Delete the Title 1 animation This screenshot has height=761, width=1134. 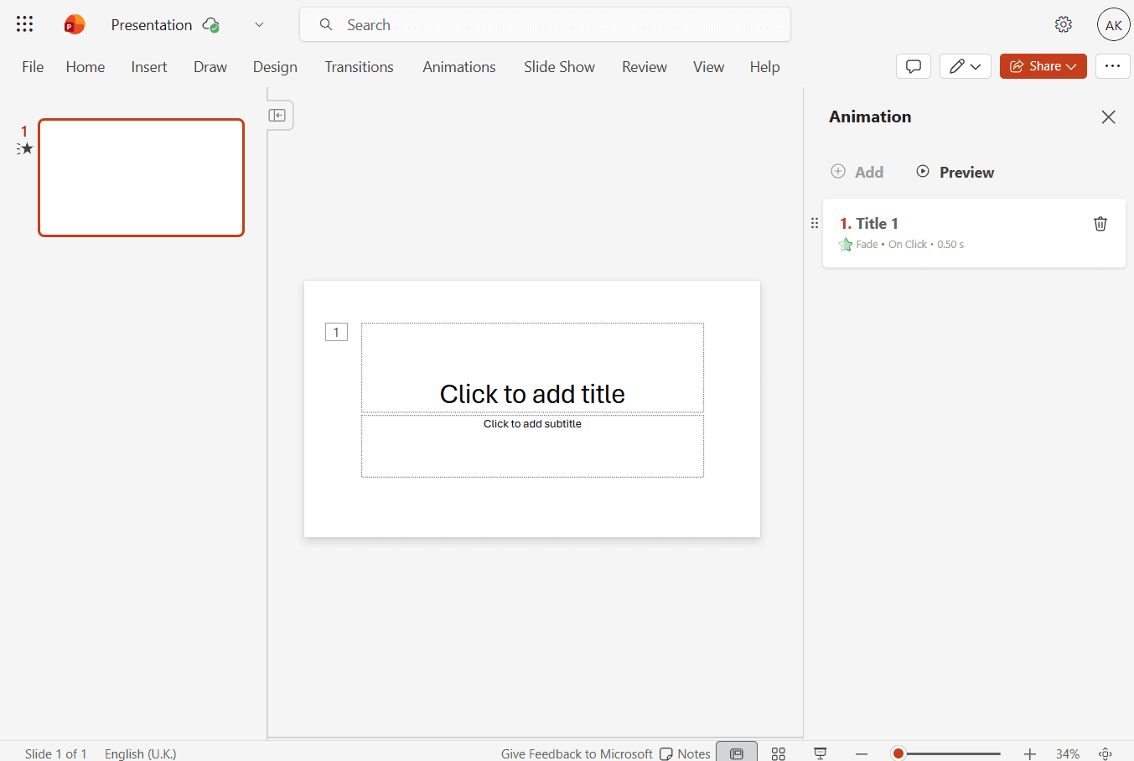click(1100, 224)
